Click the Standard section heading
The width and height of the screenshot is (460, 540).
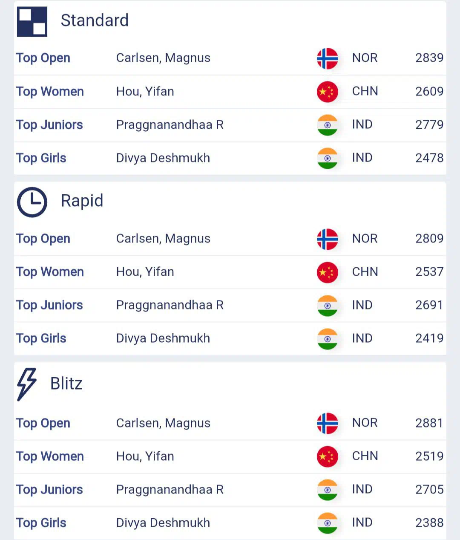tap(95, 20)
